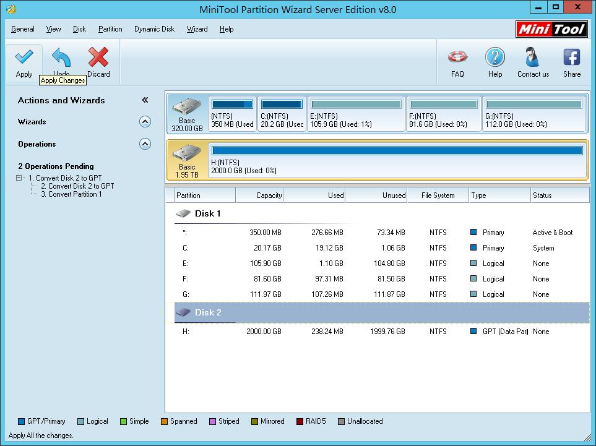Click the Striped legend swatch

(x=212, y=421)
